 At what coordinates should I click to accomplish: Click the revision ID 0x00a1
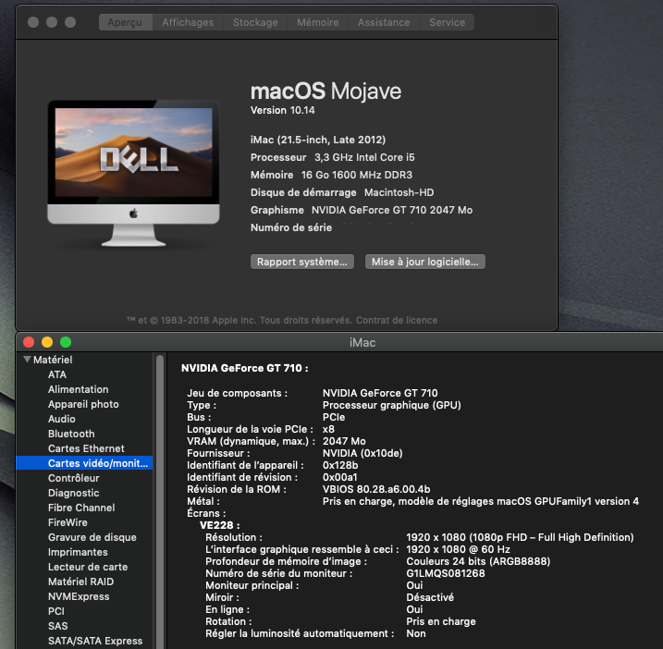(x=340, y=477)
